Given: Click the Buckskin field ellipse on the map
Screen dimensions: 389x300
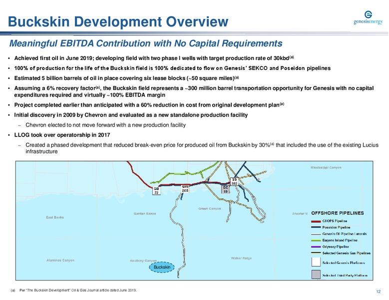Looking at the screenshot, I should point(162,267).
